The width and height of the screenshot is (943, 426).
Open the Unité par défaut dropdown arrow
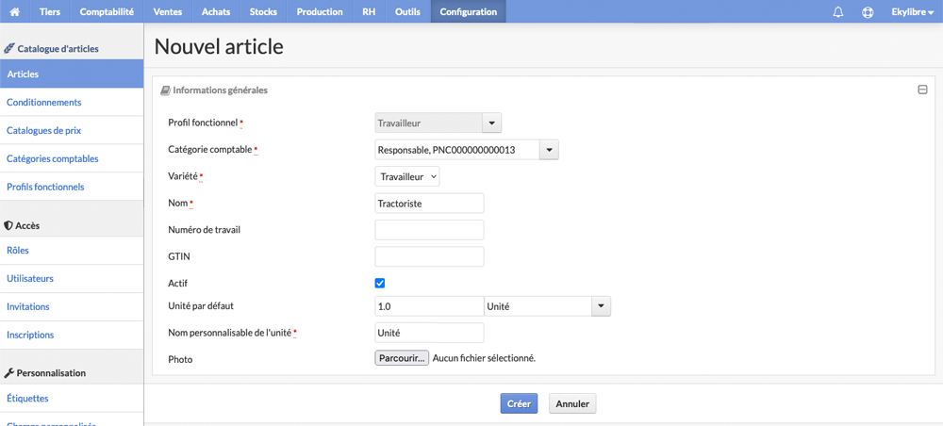click(x=602, y=306)
